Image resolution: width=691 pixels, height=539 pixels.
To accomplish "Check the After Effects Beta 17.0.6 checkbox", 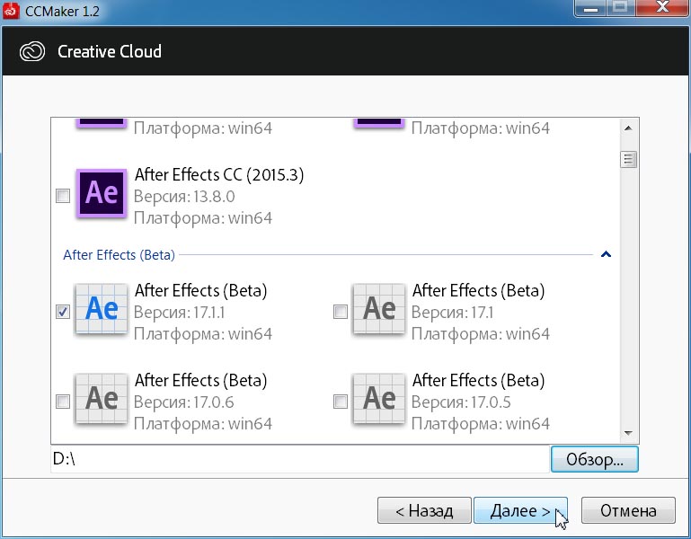I will pyautogui.click(x=63, y=402).
